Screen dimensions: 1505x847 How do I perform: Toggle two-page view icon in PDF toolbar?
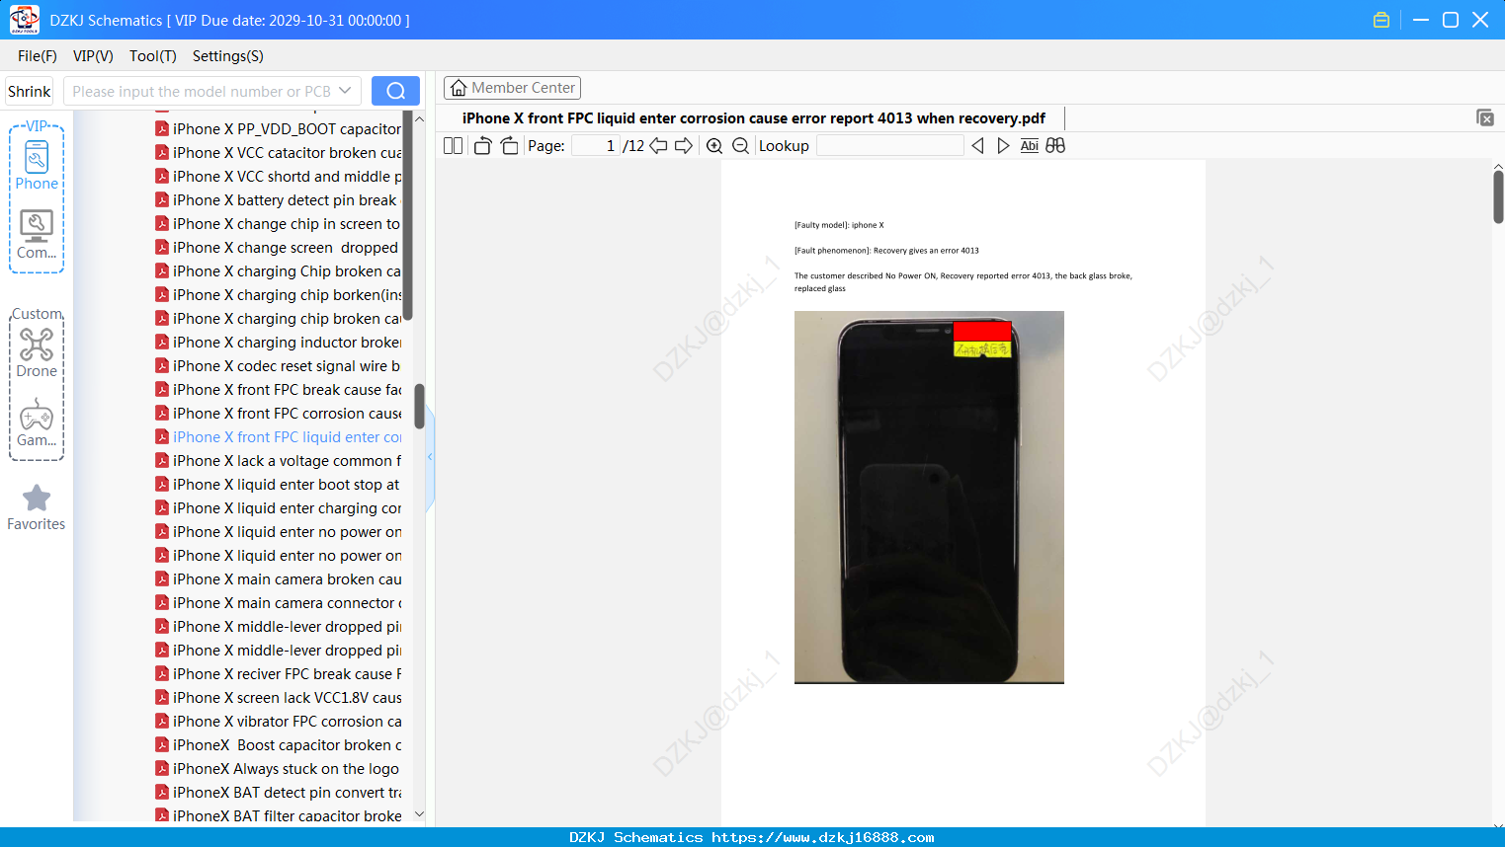(x=453, y=146)
